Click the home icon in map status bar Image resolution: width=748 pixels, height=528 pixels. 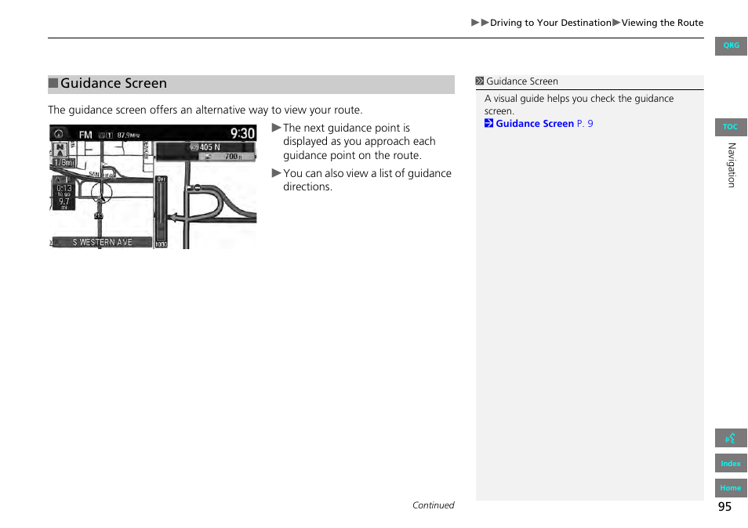click(x=59, y=133)
